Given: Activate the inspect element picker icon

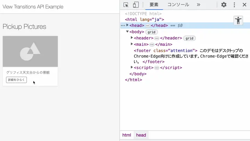Looking at the screenshot, I should coord(126,5).
